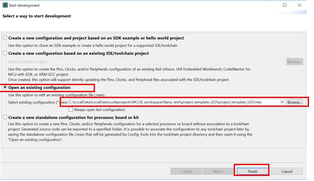Viewport: 314px width, 181px height.
Task: Choose the existing IDE/toolchain project option
Action: (5, 53)
